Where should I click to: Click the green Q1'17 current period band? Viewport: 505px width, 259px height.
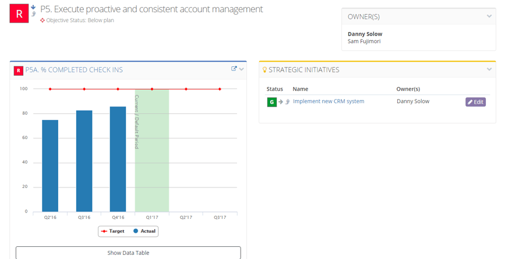pos(152,150)
